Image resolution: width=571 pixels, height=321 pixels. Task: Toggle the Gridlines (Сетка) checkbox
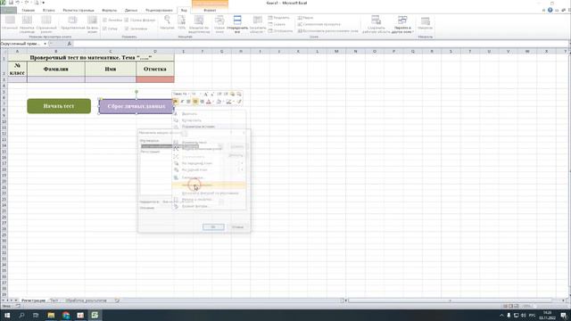point(105,29)
